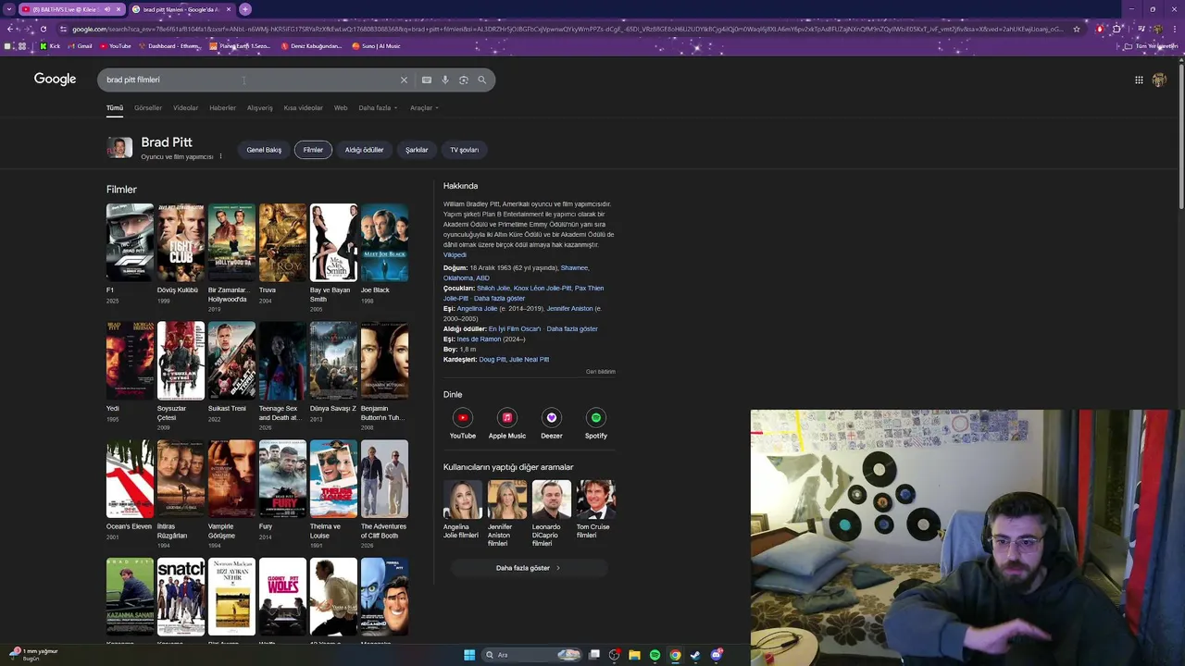Open the Fury movie poster

282,479
